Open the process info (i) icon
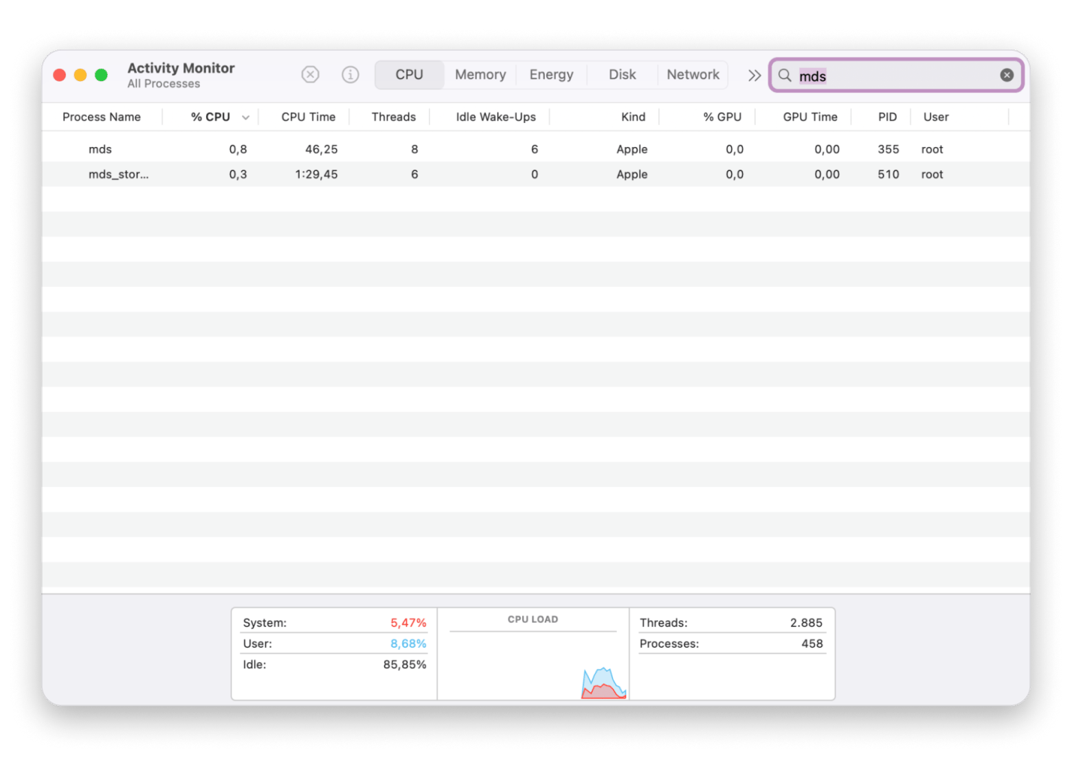1072x761 pixels. click(350, 74)
